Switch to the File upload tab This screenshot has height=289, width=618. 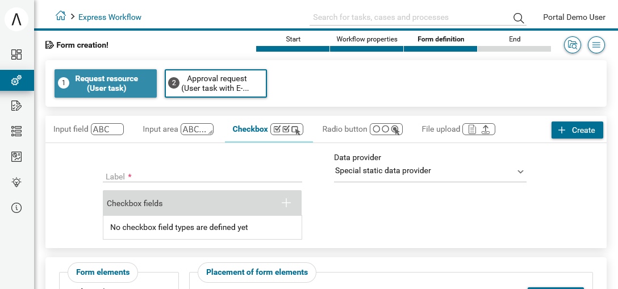coord(458,129)
